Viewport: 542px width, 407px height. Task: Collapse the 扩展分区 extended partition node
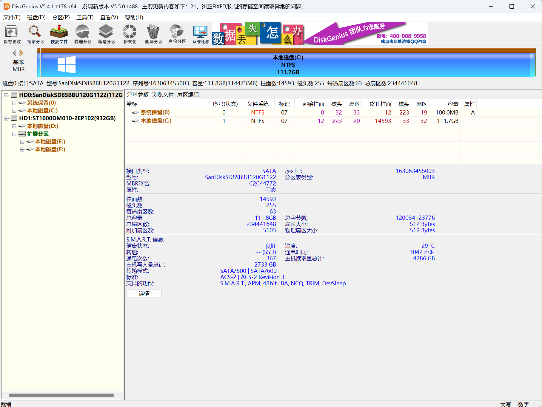coord(14,134)
